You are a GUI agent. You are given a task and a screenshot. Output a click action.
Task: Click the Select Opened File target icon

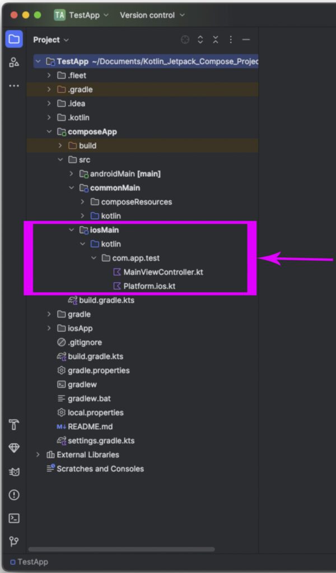pos(185,40)
